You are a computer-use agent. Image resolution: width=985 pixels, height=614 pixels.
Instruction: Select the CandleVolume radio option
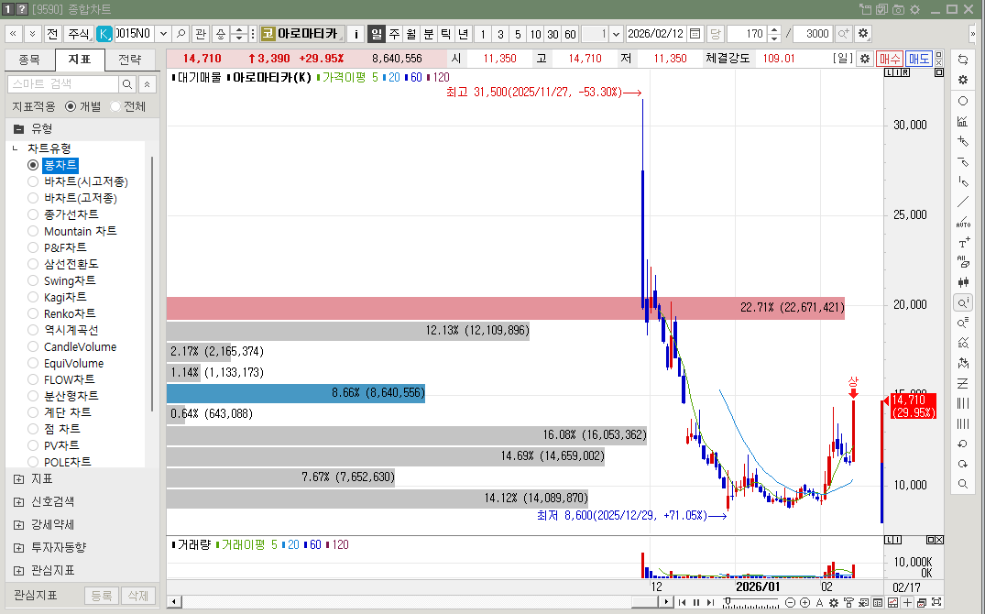coord(33,347)
